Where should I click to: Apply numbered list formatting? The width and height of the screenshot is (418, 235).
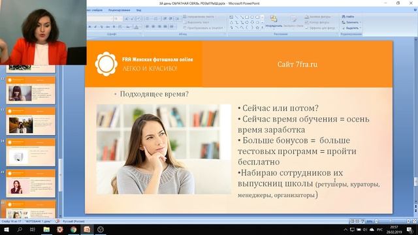pyautogui.click(x=156, y=19)
